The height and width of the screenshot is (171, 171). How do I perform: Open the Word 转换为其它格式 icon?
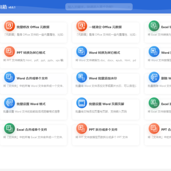[82, 51]
